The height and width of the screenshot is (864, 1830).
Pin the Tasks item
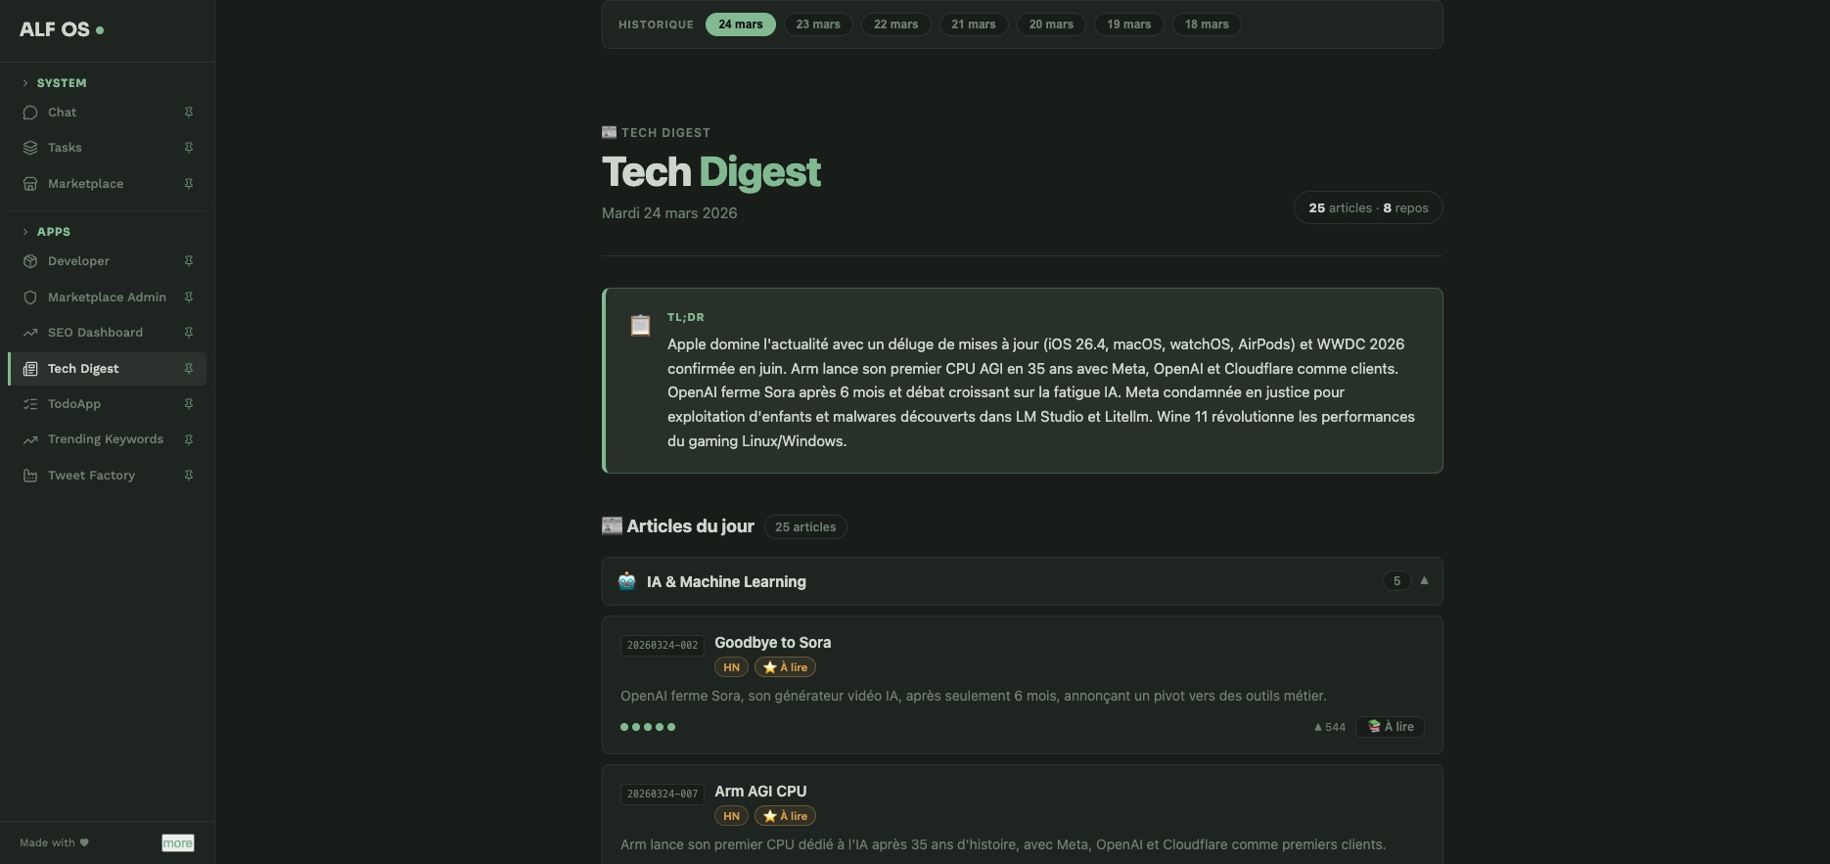coord(189,148)
